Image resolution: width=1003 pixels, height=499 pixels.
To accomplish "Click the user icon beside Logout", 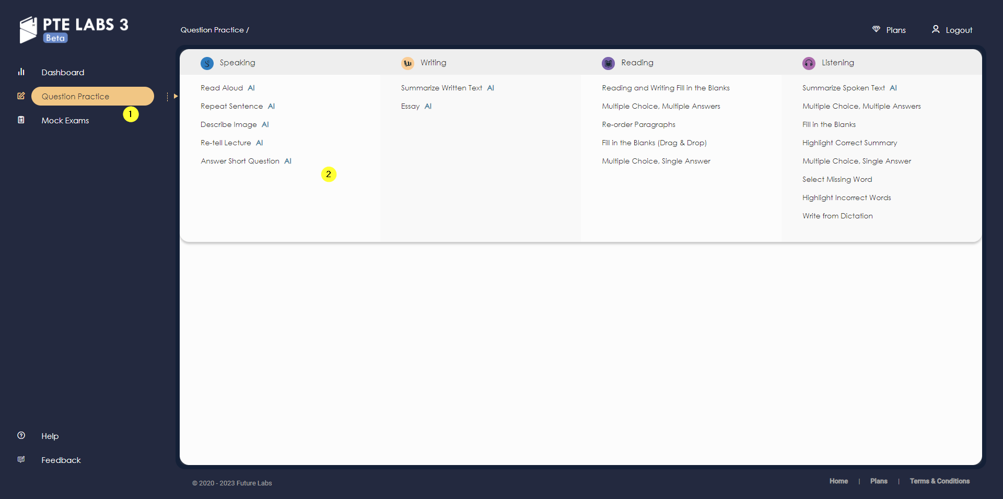I will pyautogui.click(x=936, y=29).
